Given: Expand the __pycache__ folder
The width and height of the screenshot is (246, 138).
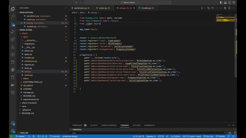Looking at the screenshot, I should (30, 40).
